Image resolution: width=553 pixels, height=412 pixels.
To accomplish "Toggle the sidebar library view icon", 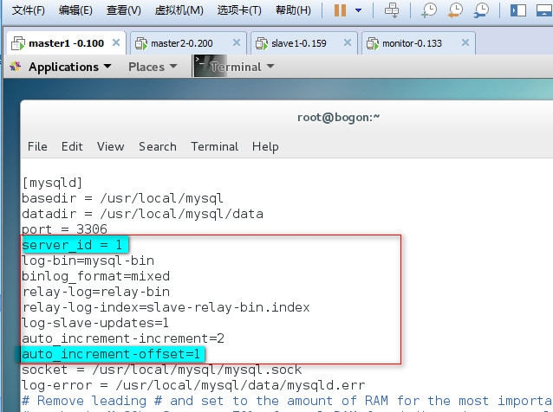I will (517, 10).
